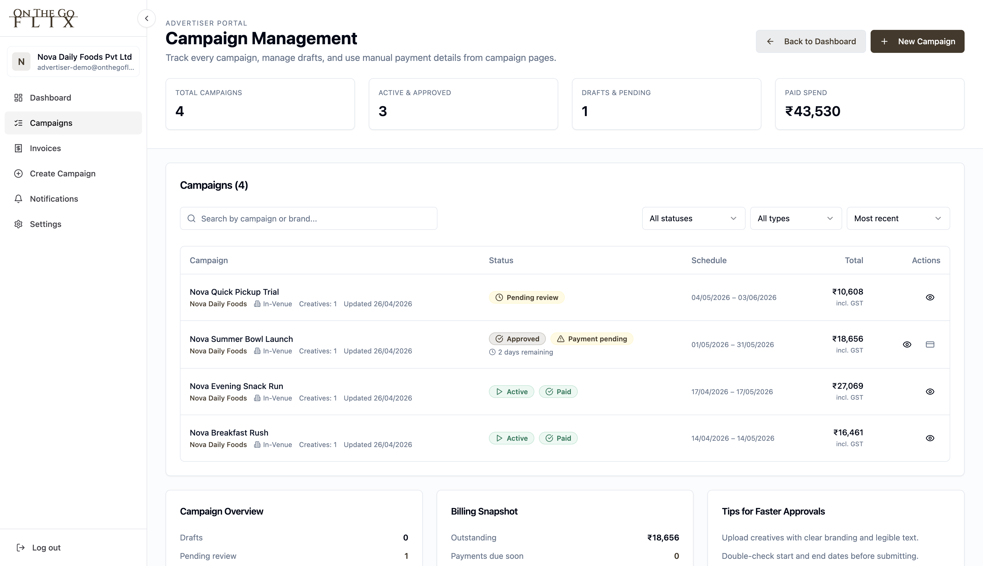
Task: Select Campaigns in the sidebar
Action: click(73, 123)
